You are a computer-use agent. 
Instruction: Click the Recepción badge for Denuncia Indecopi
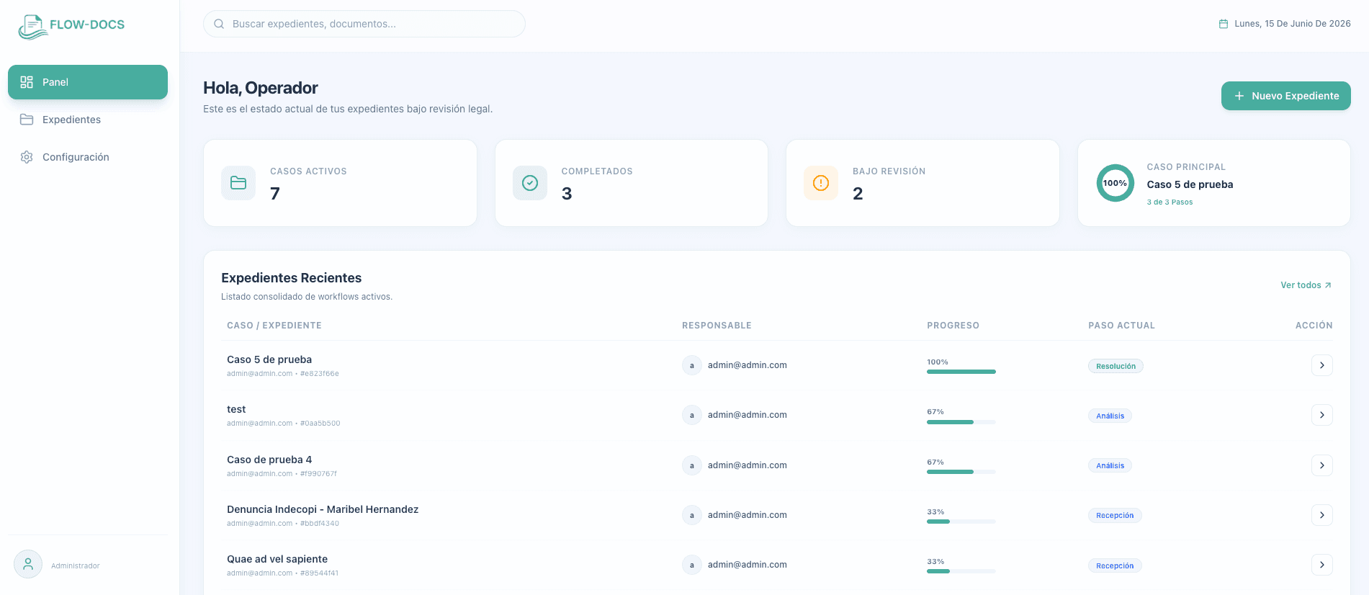click(1115, 515)
